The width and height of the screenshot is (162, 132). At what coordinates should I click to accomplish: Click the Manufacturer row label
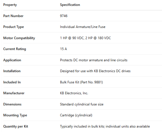point(14,93)
